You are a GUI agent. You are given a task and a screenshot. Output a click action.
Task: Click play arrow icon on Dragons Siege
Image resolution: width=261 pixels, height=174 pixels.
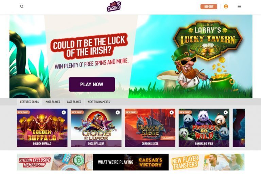coord(172,112)
